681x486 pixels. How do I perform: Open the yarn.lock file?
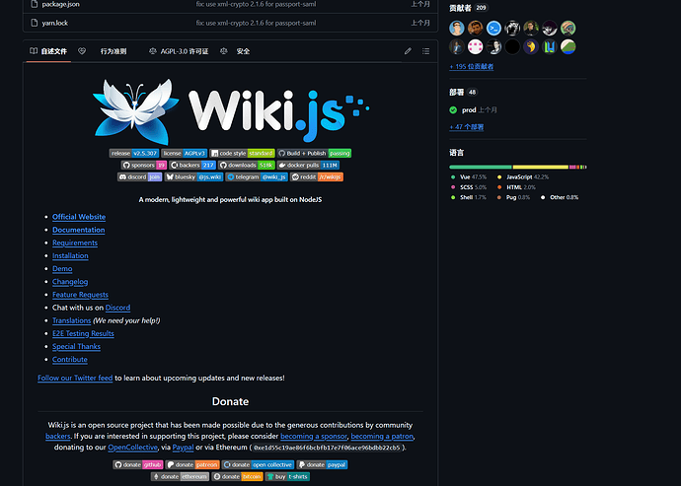54,23
